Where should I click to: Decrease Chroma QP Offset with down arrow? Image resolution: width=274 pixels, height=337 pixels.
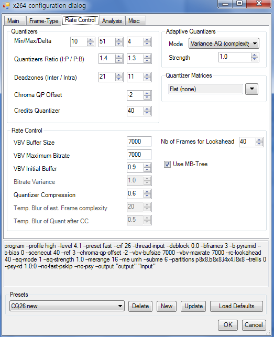[147, 97]
